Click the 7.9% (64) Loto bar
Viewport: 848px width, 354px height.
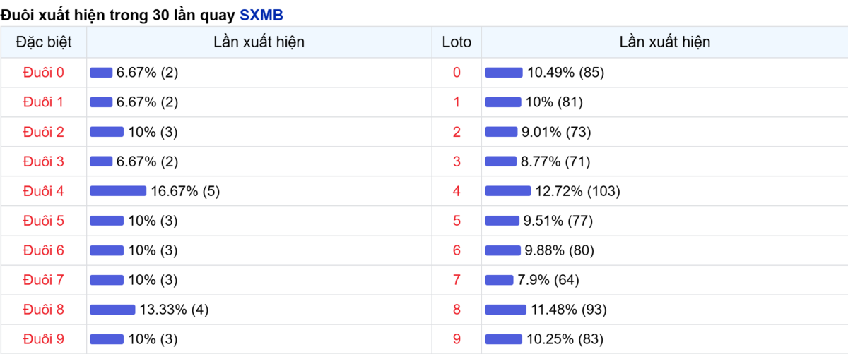pos(500,280)
